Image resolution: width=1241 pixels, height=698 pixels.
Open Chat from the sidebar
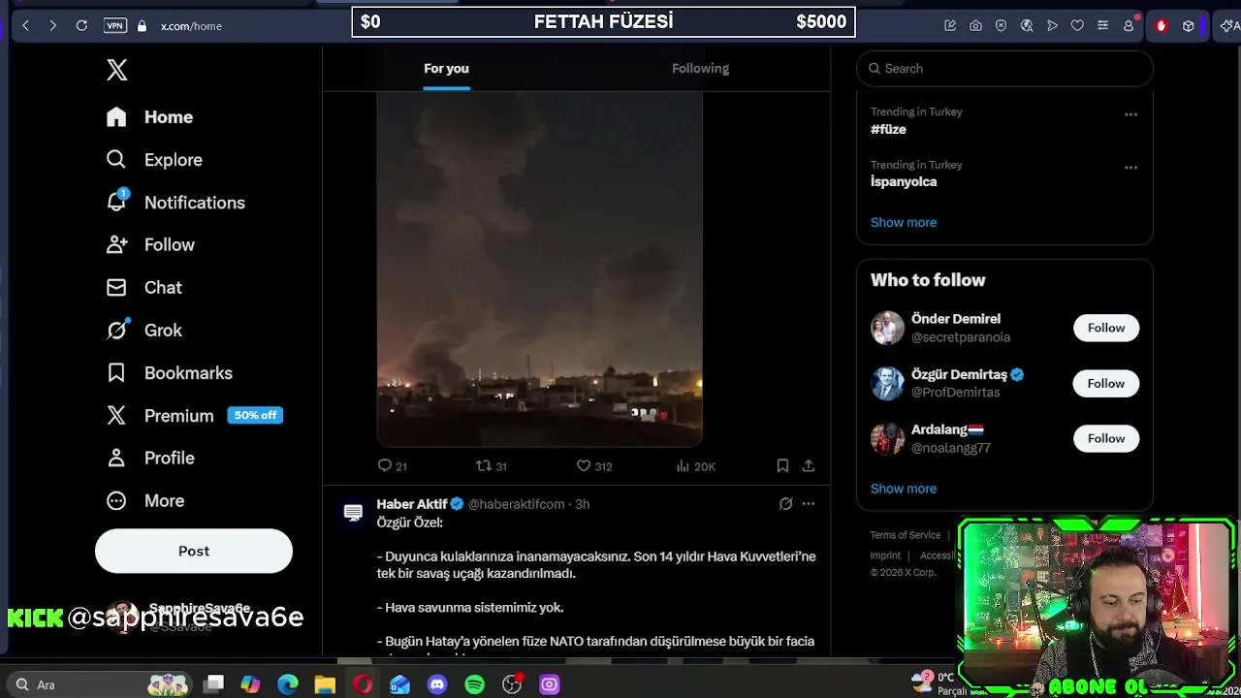[x=144, y=288]
